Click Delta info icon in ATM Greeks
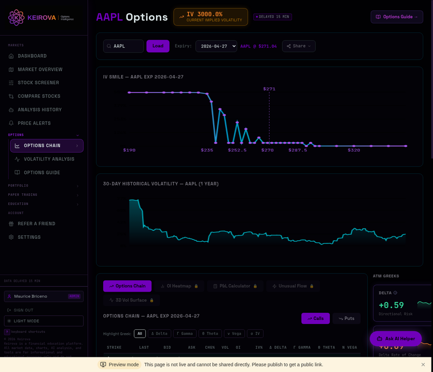 click(395, 293)
